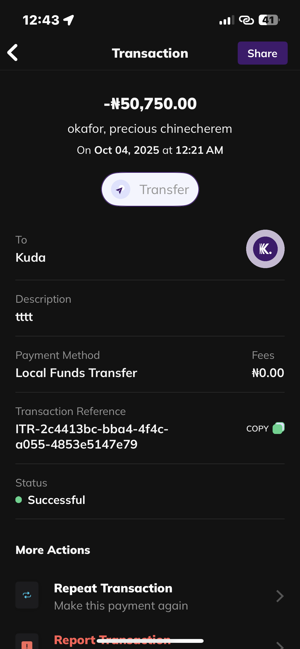Image resolution: width=300 pixels, height=649 pixels.
Task: Tap the hotspot link icon in status bar
Action: pyautogui.click(x=246, y=20)
